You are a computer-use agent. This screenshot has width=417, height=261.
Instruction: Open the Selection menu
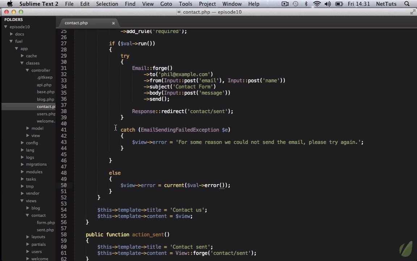[x=107, y=4]
